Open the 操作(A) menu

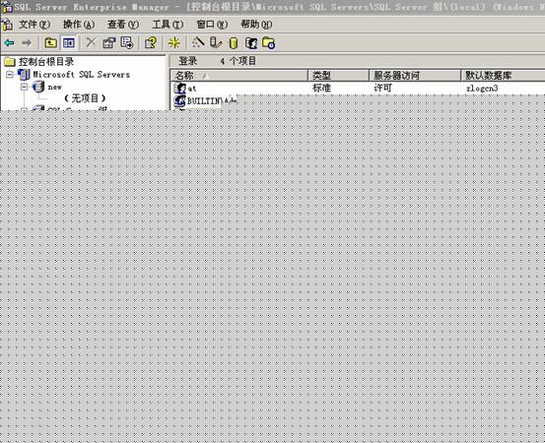[79, 25]
